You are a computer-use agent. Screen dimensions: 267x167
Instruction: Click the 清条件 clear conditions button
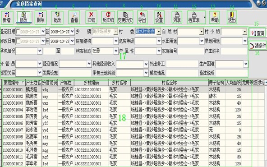(x=258, y=46)
